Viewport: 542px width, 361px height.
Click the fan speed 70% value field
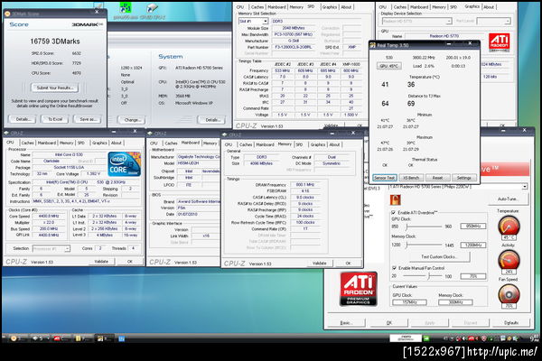coord(472,276)
